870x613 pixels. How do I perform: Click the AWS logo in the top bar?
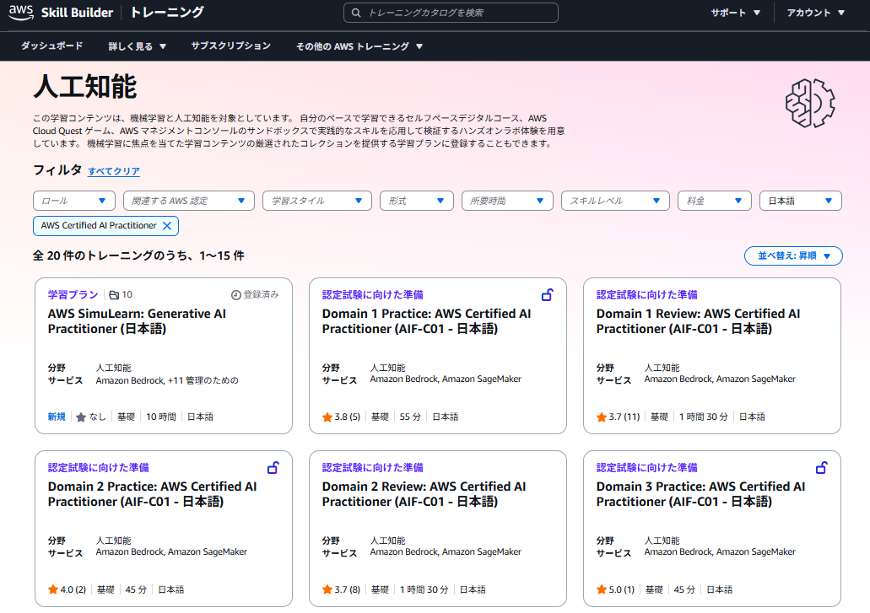pyautogui.click(x=20, y=13)
